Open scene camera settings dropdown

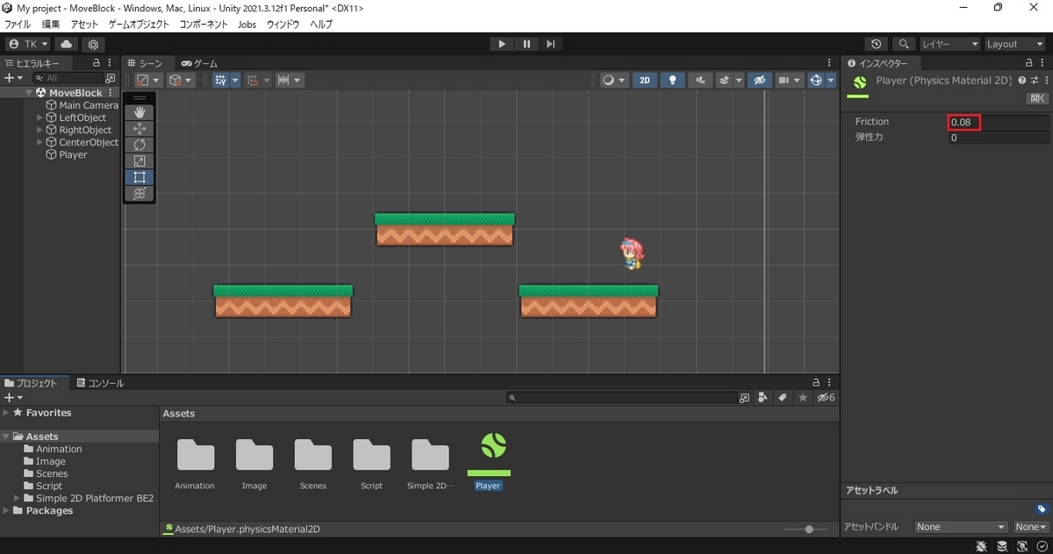point(791,80)
